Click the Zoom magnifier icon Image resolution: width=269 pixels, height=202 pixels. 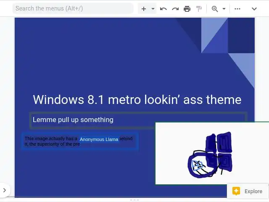click(215, 8)
